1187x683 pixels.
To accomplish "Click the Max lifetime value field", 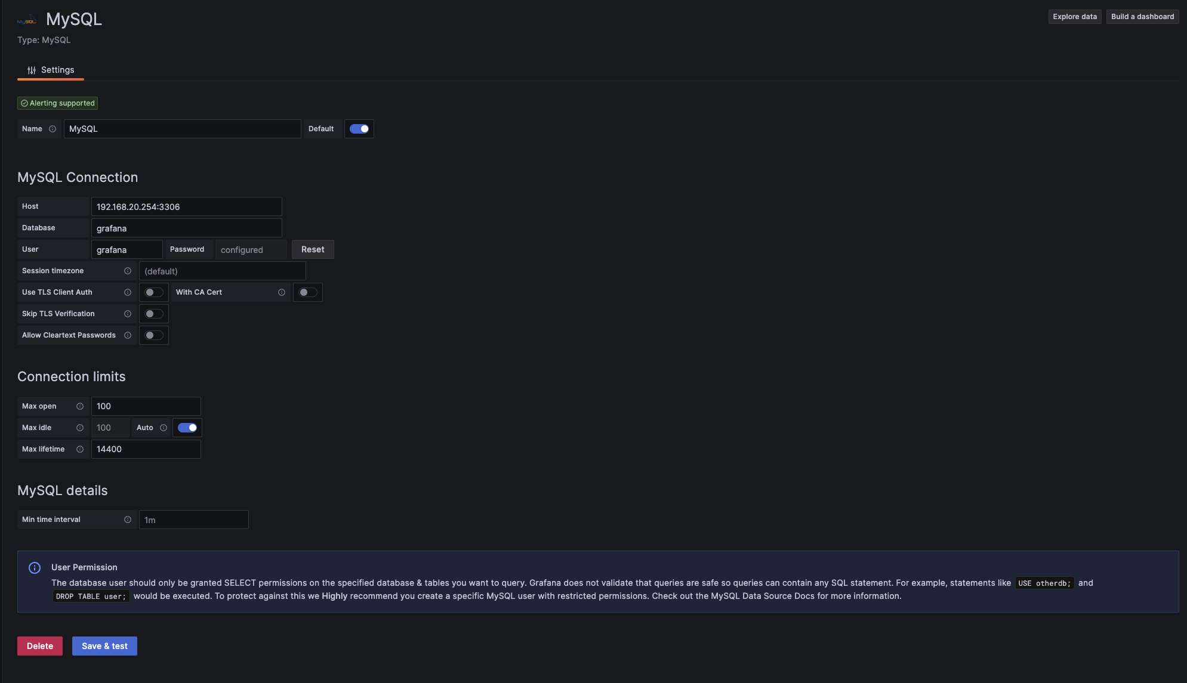I will click(146, 449).
